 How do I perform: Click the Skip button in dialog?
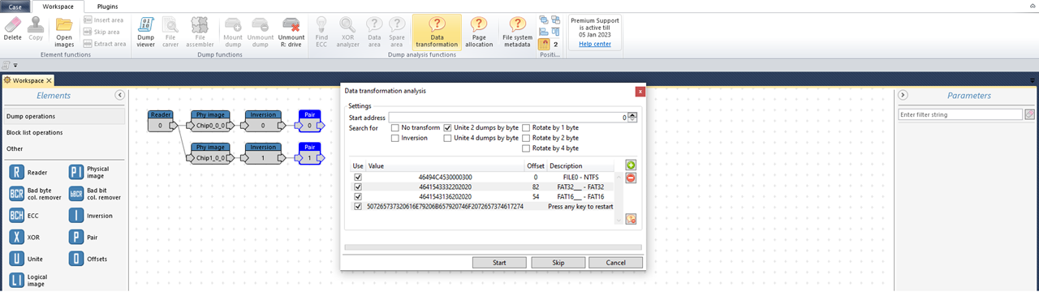click(x=558, y=263)
